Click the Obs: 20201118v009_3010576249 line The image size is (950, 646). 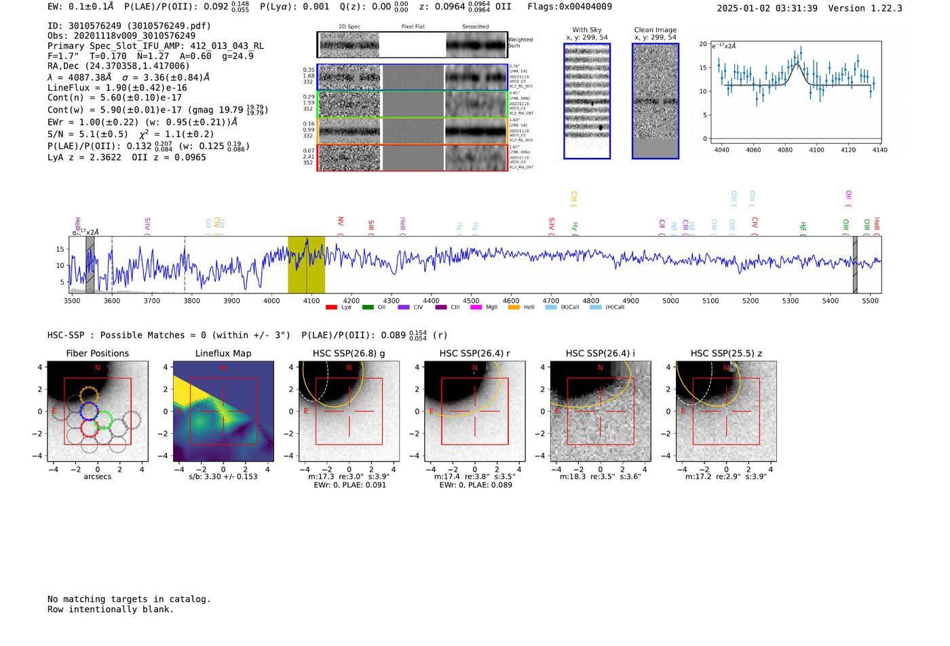pyautogui.click(x=121, y=36)
